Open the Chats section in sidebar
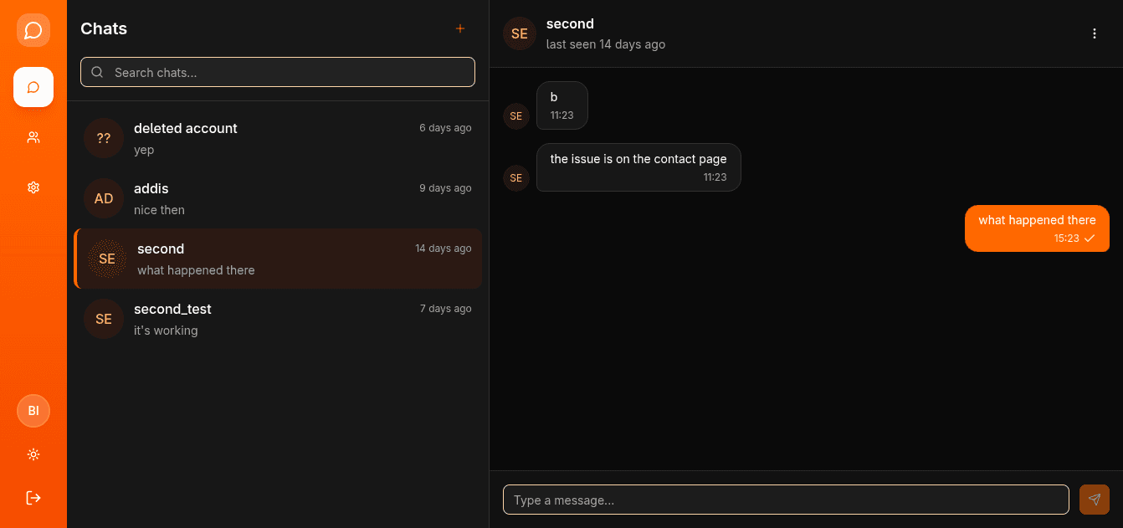The image size is (1123, 528). (33, 87)
